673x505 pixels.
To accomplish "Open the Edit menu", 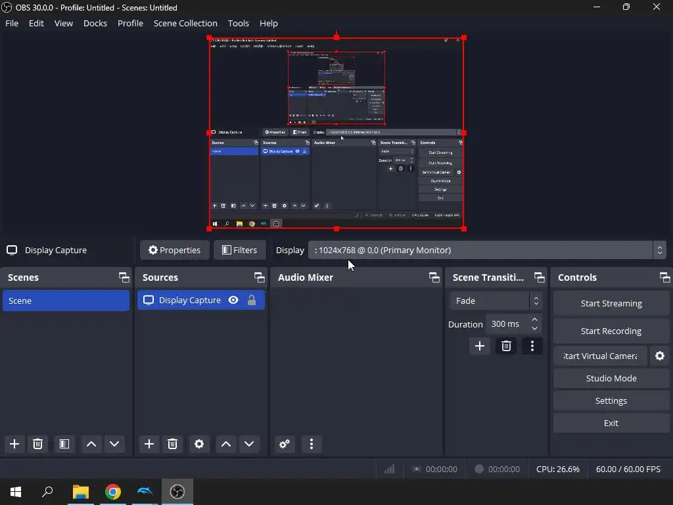I will (37, 23).
